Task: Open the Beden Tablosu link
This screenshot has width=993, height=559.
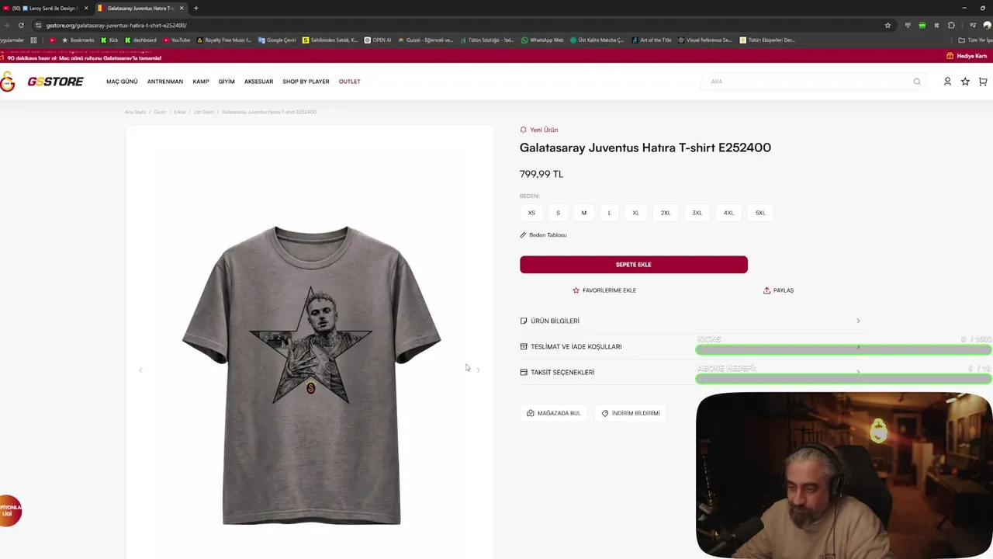Action: coord(547,235)
